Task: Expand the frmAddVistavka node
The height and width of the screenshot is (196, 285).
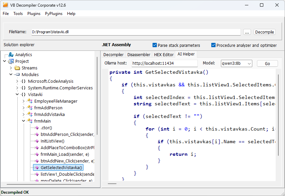Action: pyautogui.click(x=24, y=115)
